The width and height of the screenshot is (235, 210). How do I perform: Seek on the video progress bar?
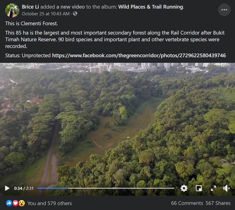pyautogui.click(x=105, y=188)
